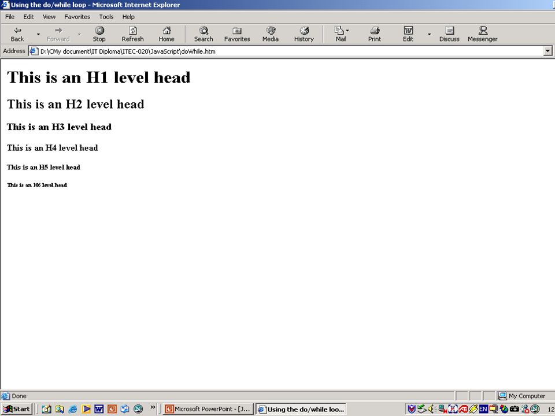Click 'This is an H1 level head'
This screenshot has width=555, height=416.
pyautogui.click(x=99, y=77)
